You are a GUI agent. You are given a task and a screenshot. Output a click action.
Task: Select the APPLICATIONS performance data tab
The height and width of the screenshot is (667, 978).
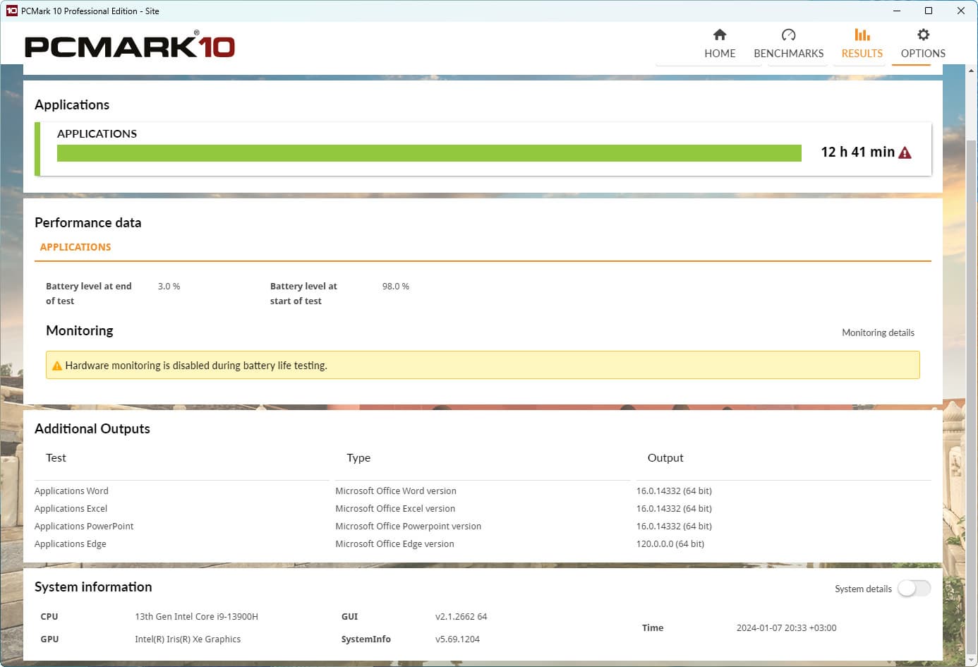tap(76, 247)
